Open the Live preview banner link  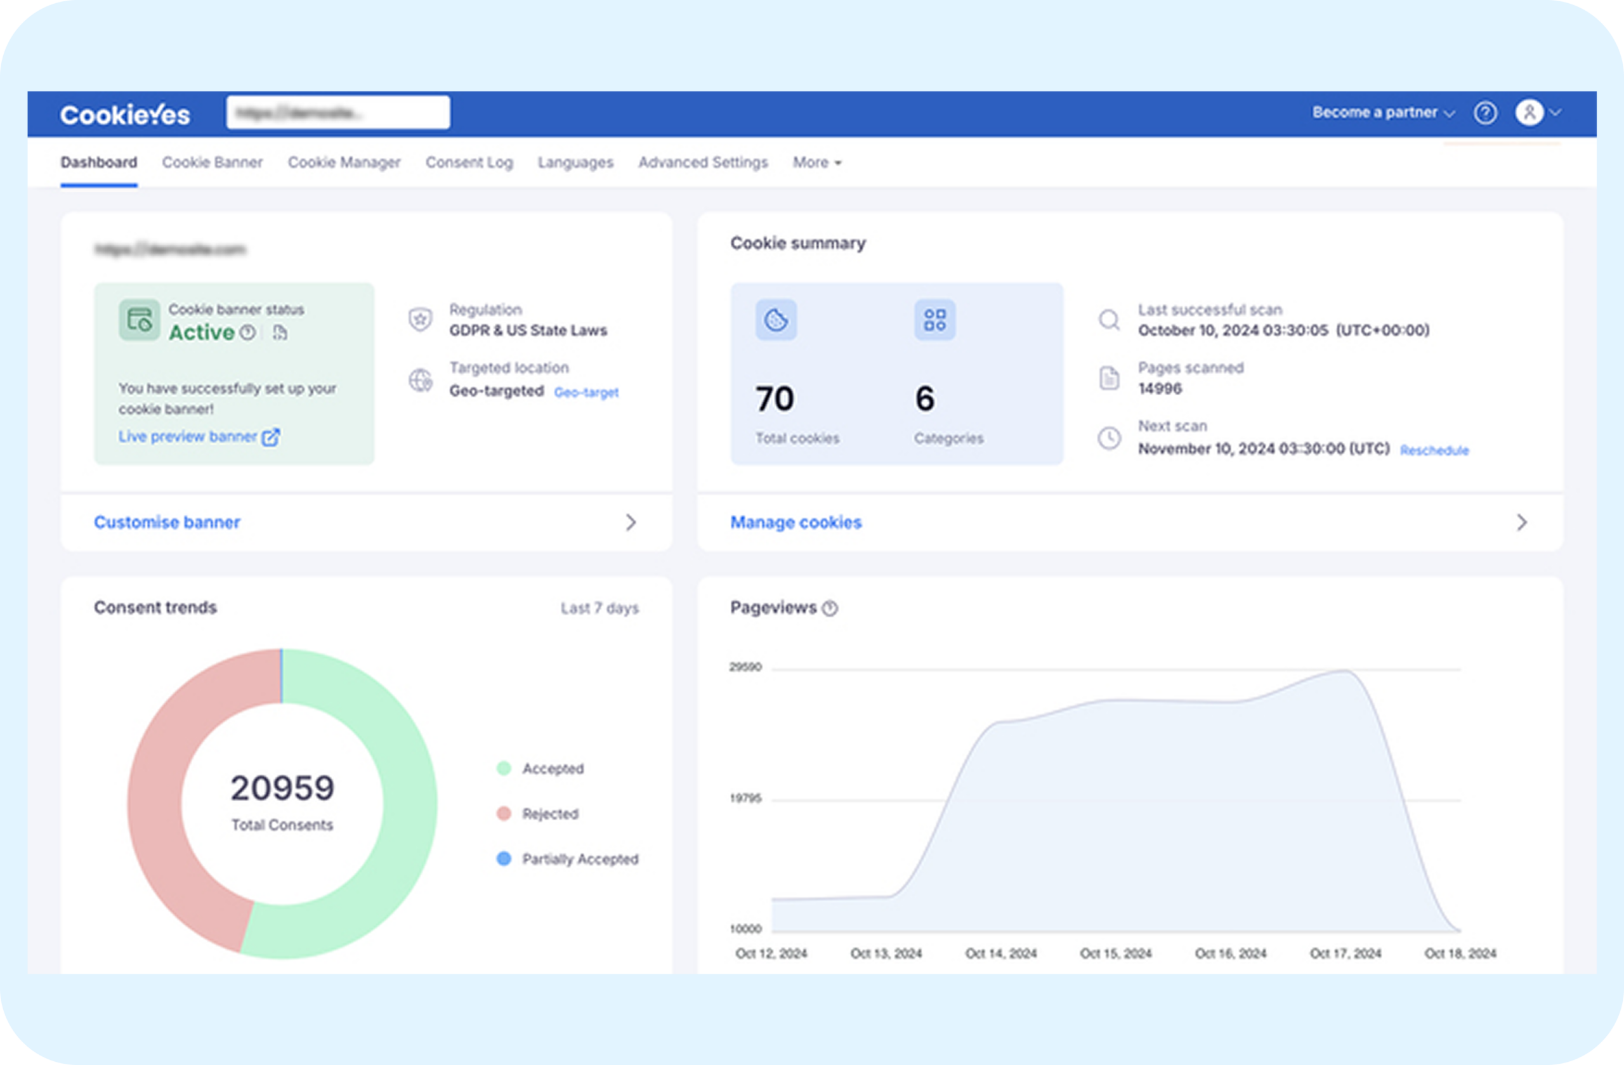(191, 436)
